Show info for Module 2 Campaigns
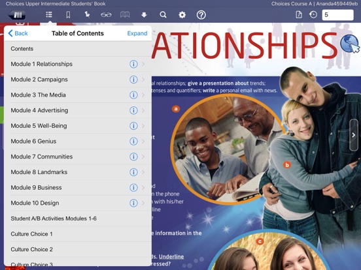361x270 pixels. click(133, 80)
